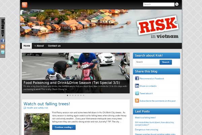Click Recommend on Facebook link
The width and height of the screenshot is (202, 135).
152,79
